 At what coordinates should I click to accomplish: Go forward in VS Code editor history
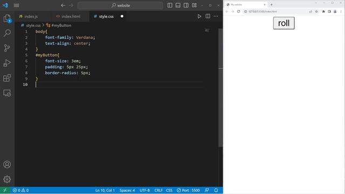coord(71,5)
